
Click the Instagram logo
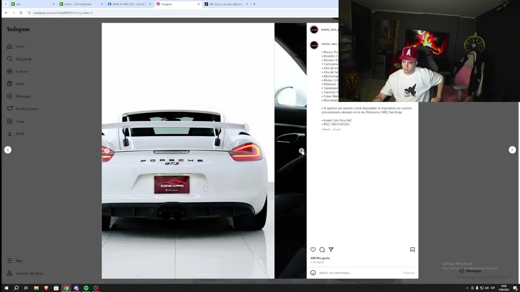click(x=18, y=30)
